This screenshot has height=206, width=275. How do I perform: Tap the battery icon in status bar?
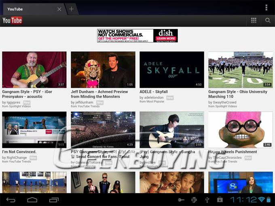click(269, 200)
